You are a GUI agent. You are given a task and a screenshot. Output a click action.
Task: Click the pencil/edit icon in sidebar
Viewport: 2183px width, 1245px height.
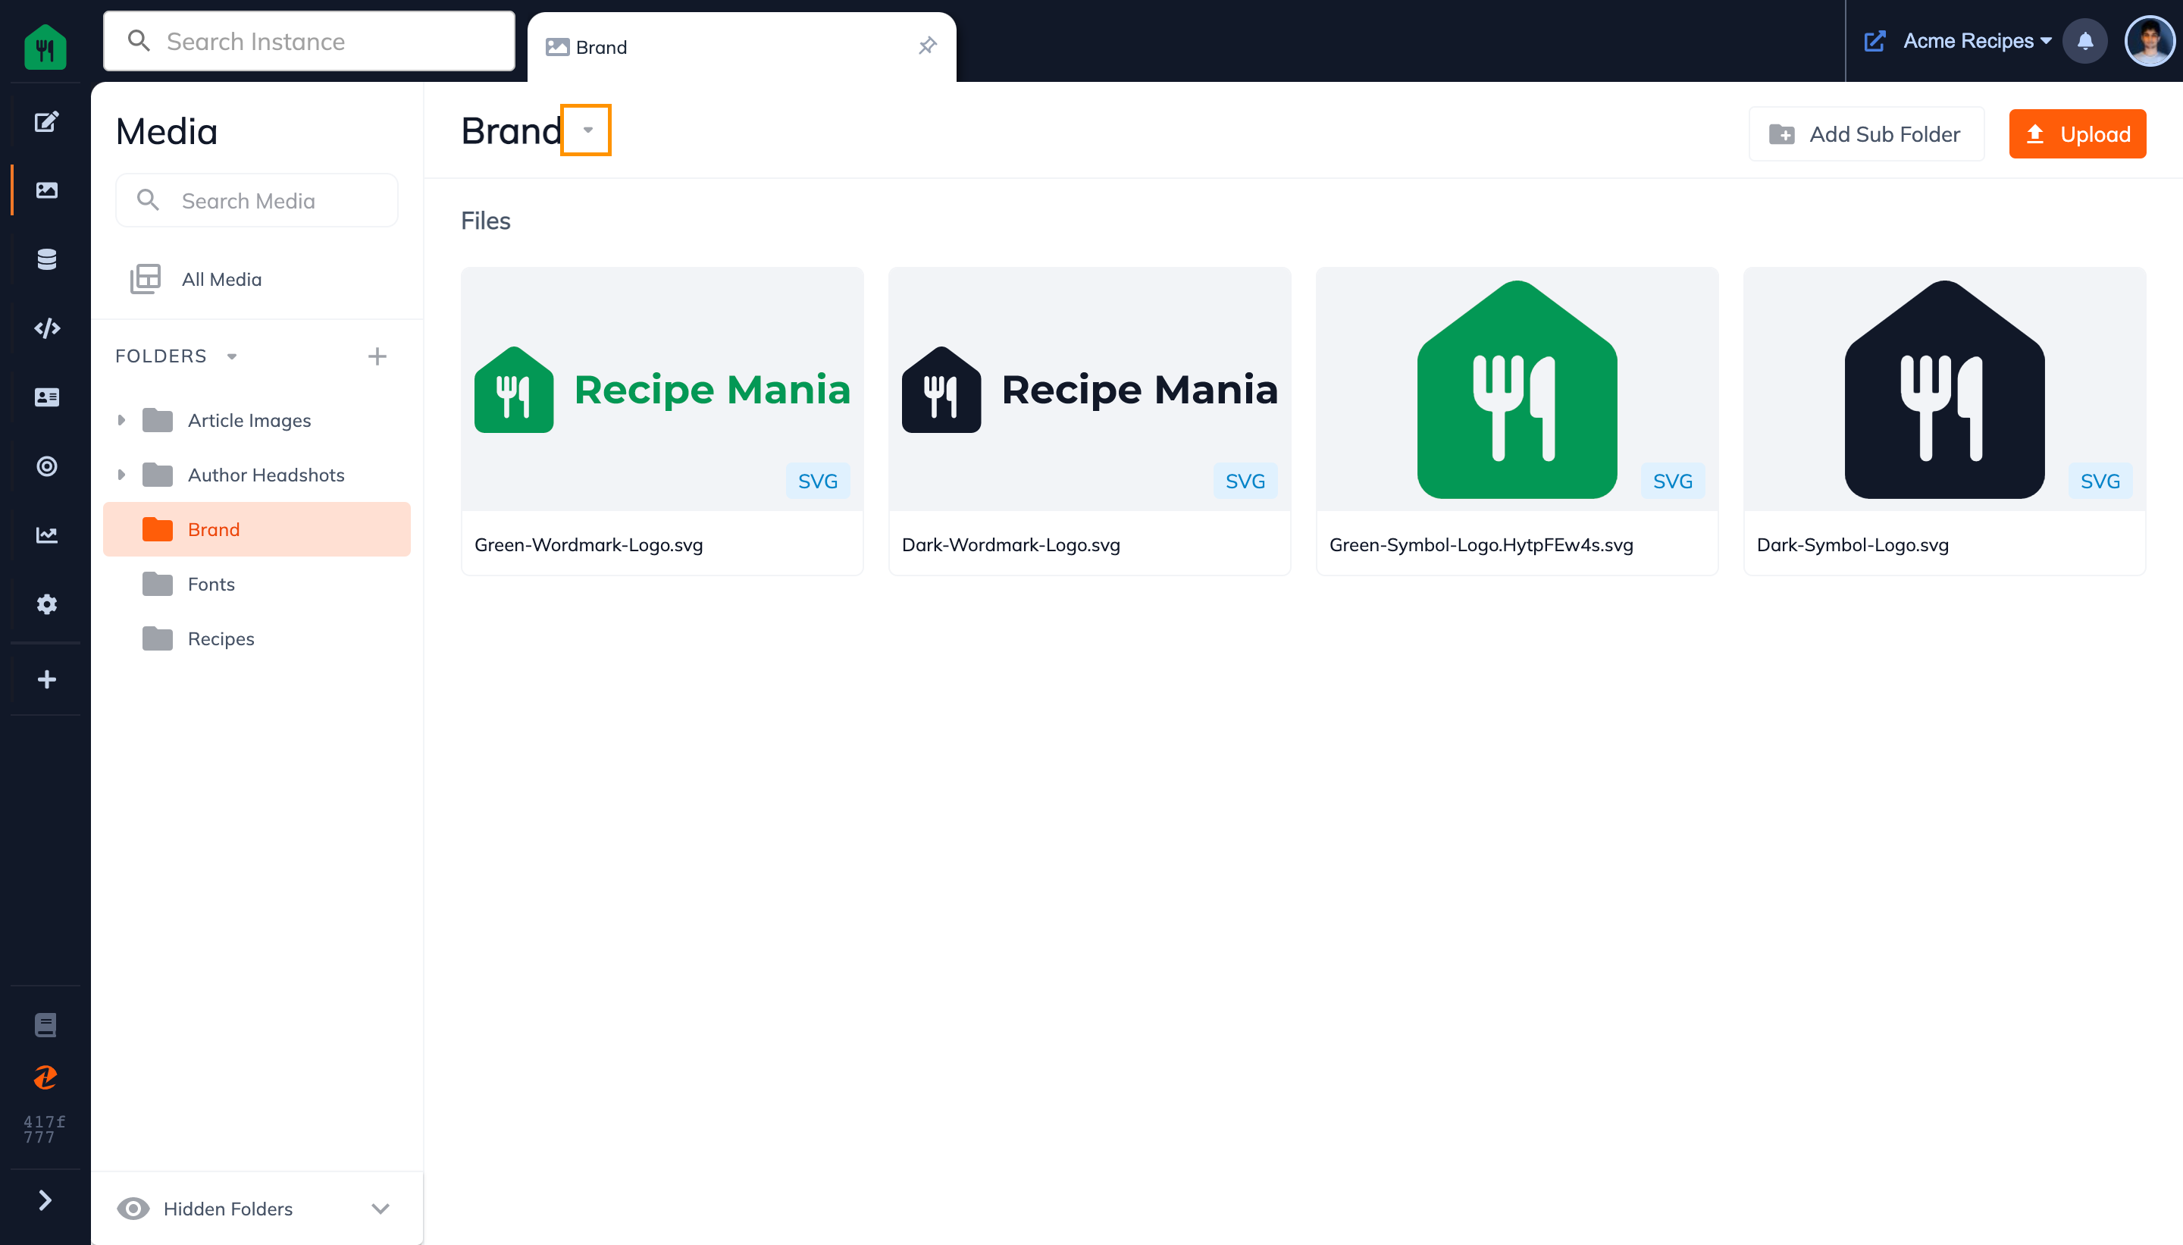[x=45, y=121]
